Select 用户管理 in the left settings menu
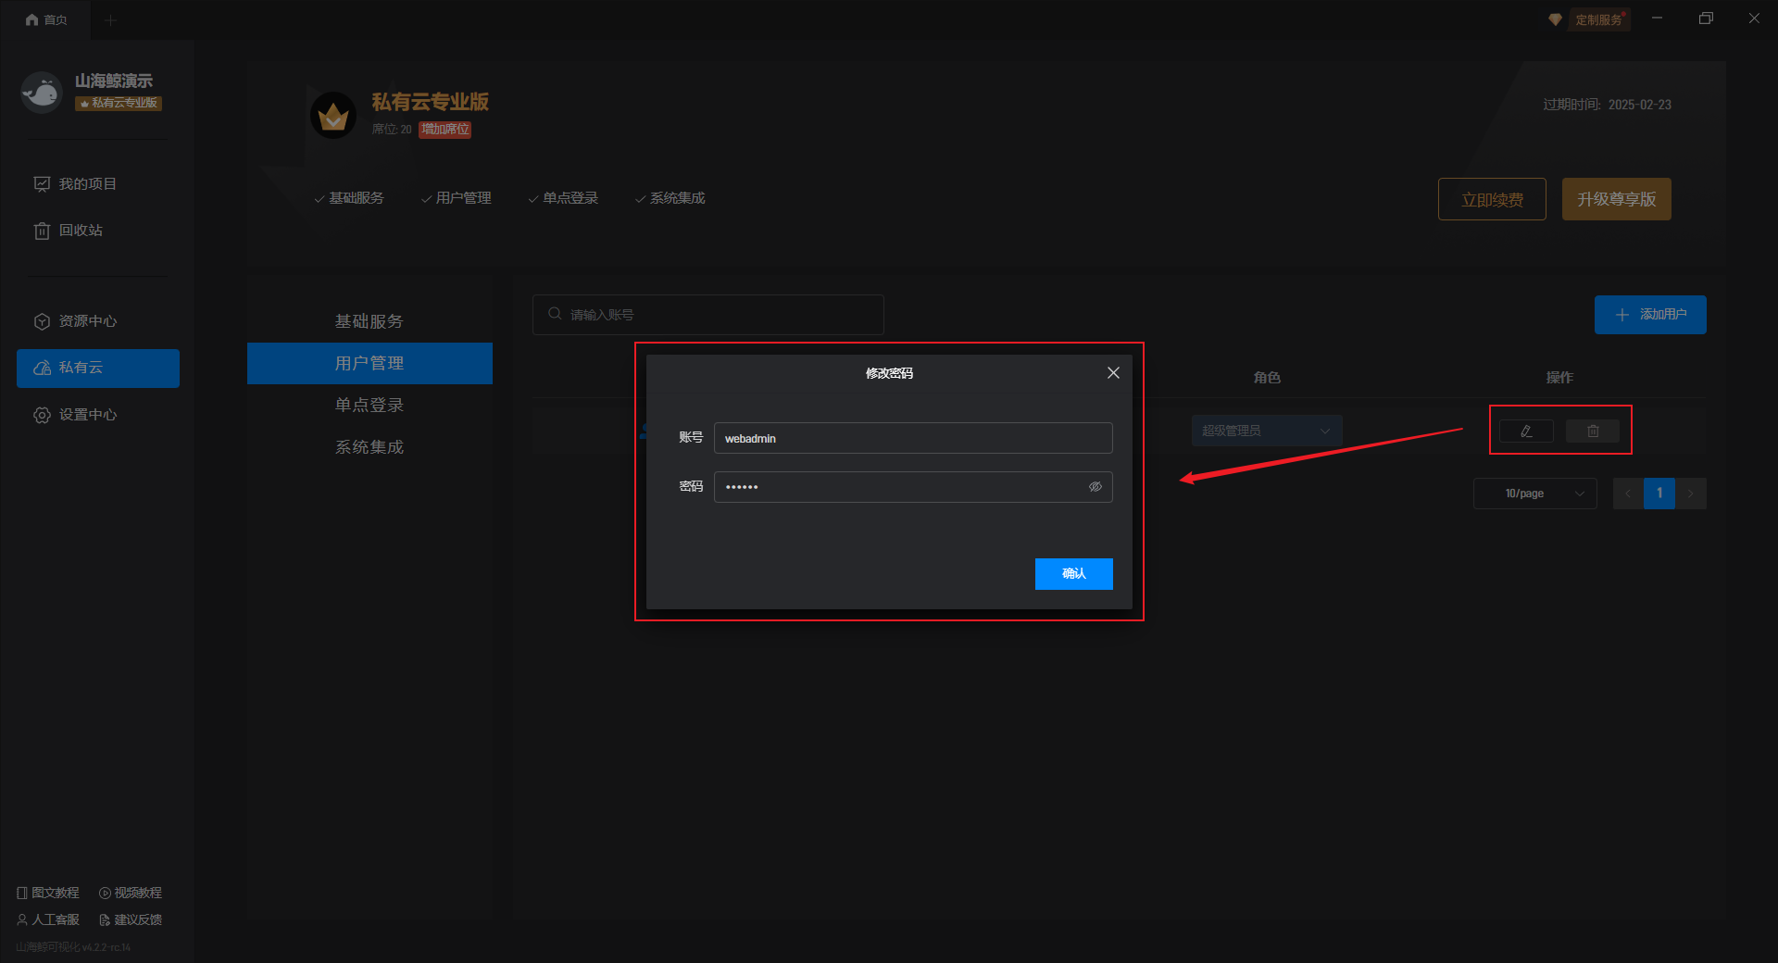 (369, 363)
